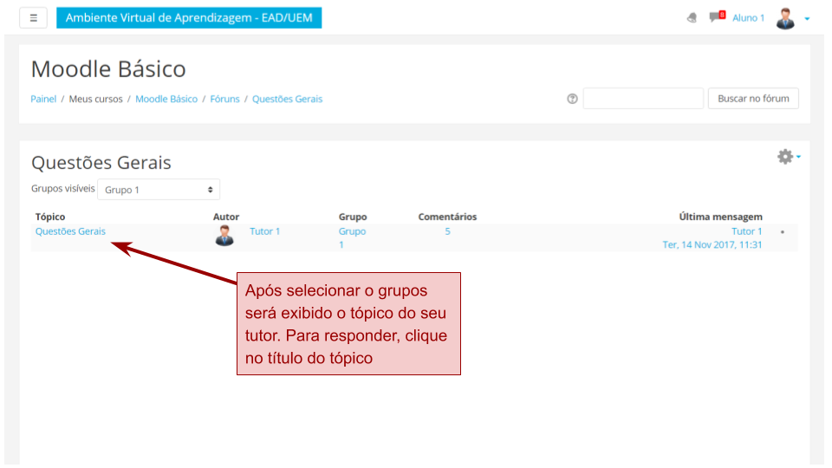Click Tutor 1 author name link
This screenshot has height=468, width=832.
point(264,231)
